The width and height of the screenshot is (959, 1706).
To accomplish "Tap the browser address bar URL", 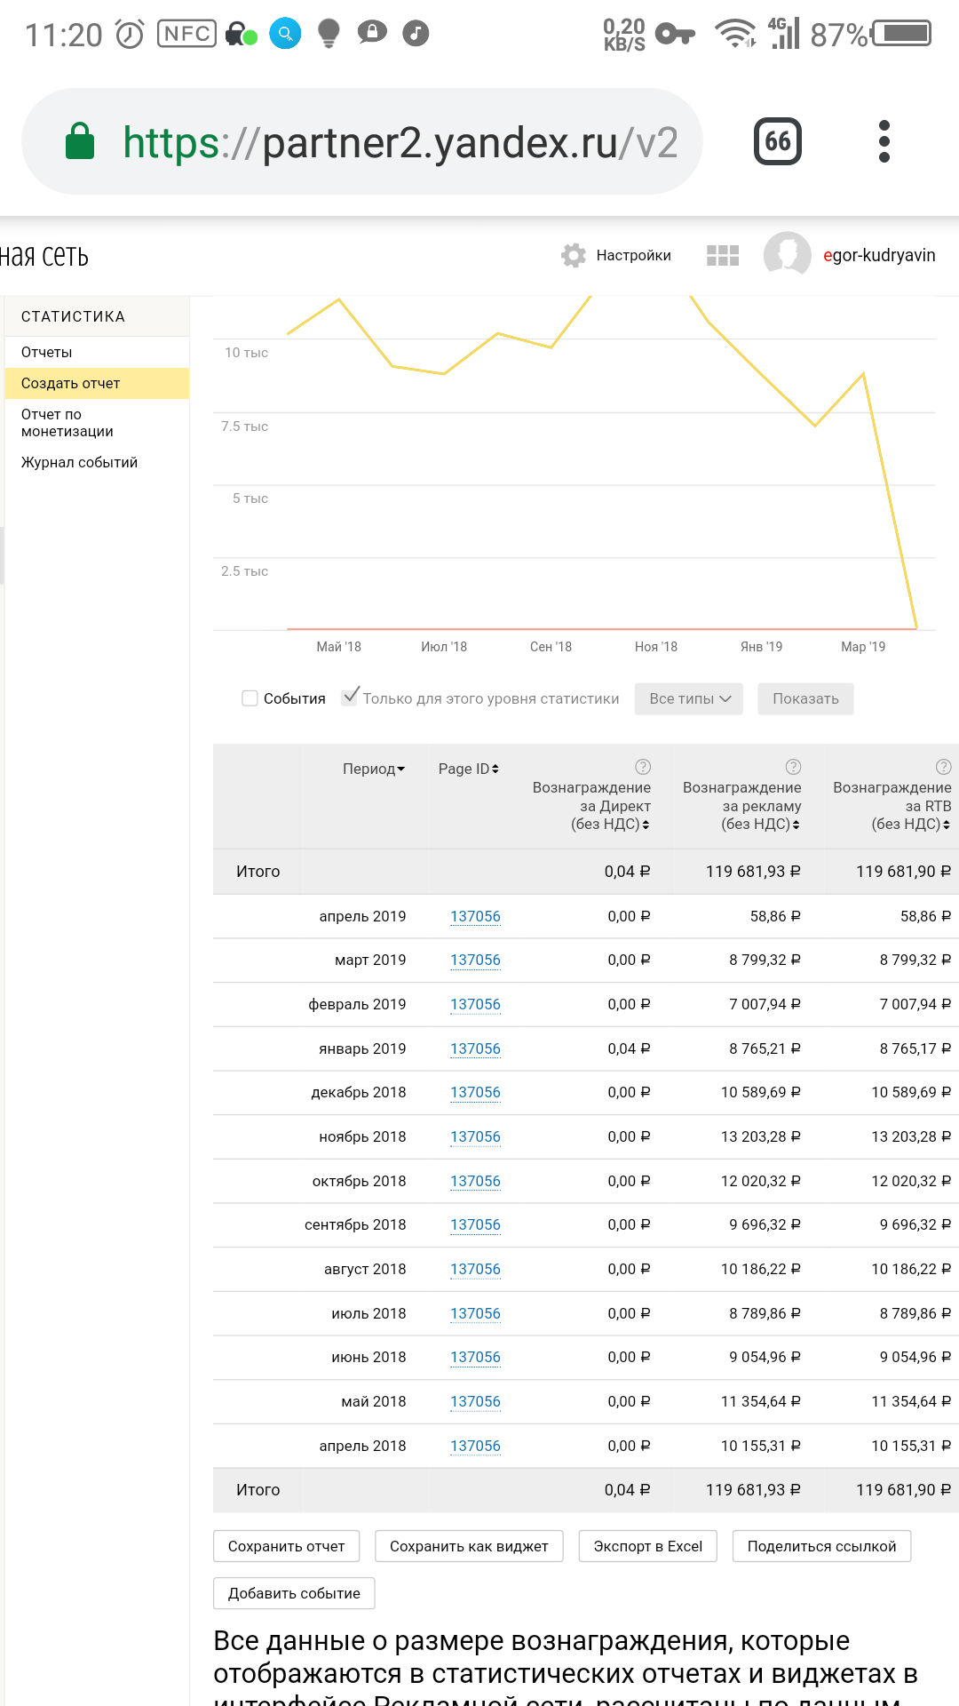I will click(x=400, y=142).
